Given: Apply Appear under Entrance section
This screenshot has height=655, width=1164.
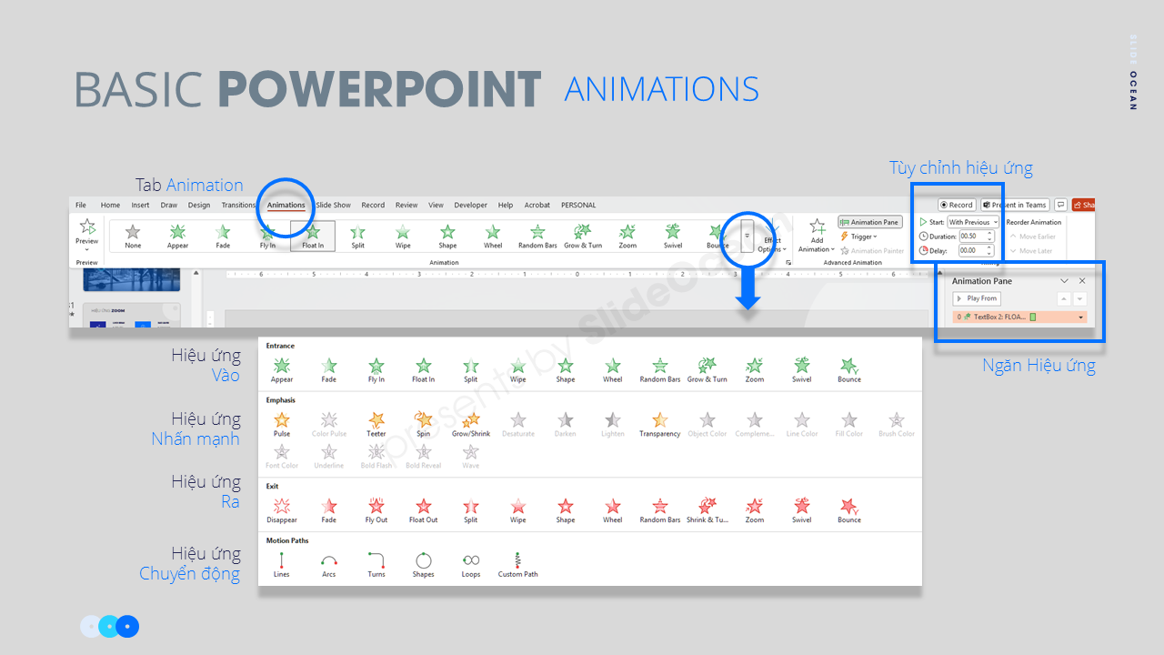Looking at the screenshot, I should pos(282,369).
